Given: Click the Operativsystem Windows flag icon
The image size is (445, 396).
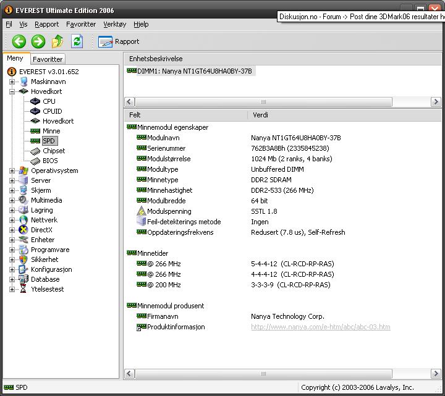Looking at the screenshot, I should pos(23,171).
